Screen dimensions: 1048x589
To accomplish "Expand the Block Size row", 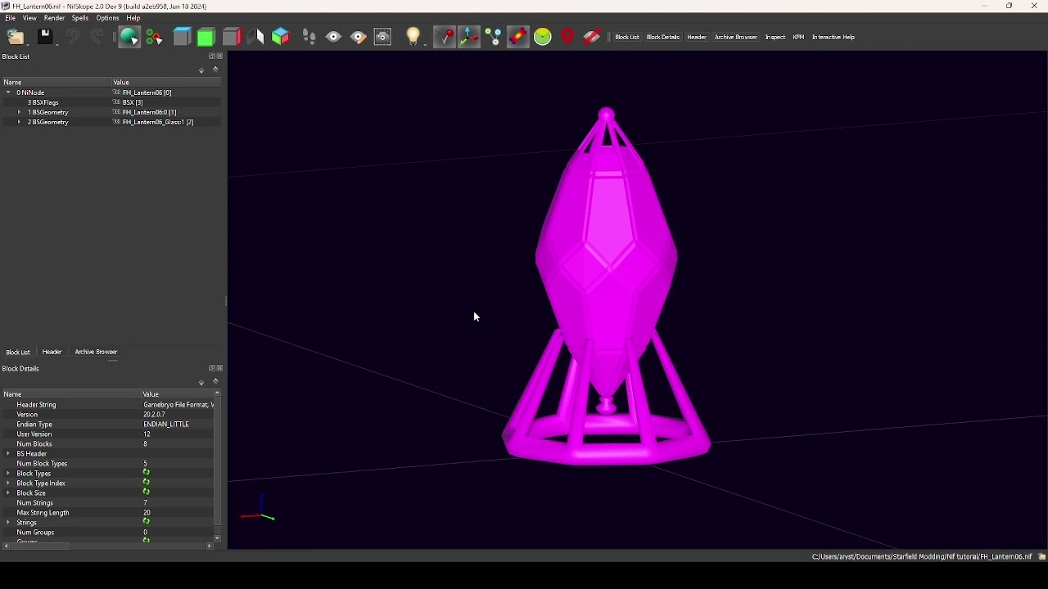I will pos(8,493).
